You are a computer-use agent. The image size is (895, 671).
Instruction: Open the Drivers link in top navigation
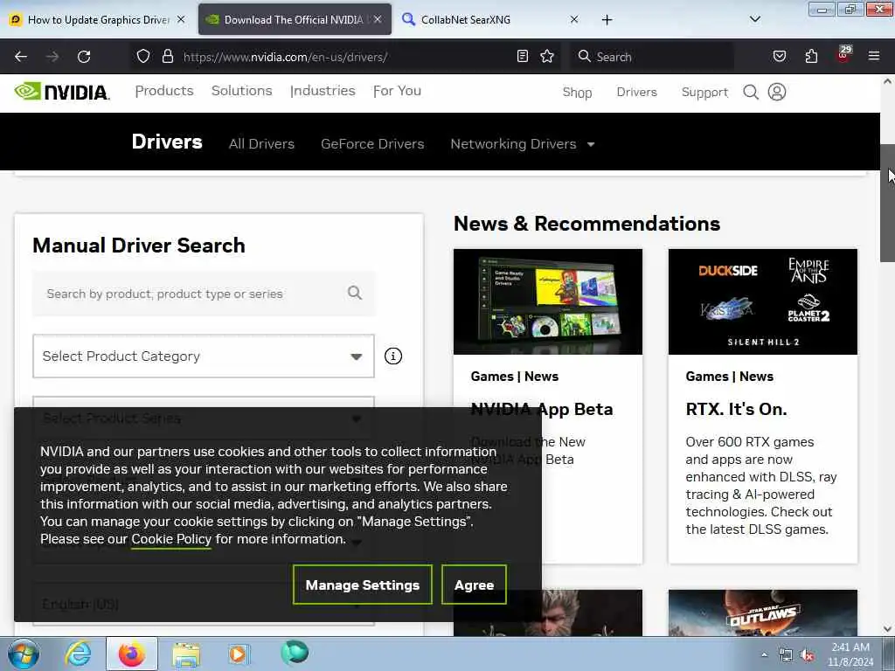point(637,92)
